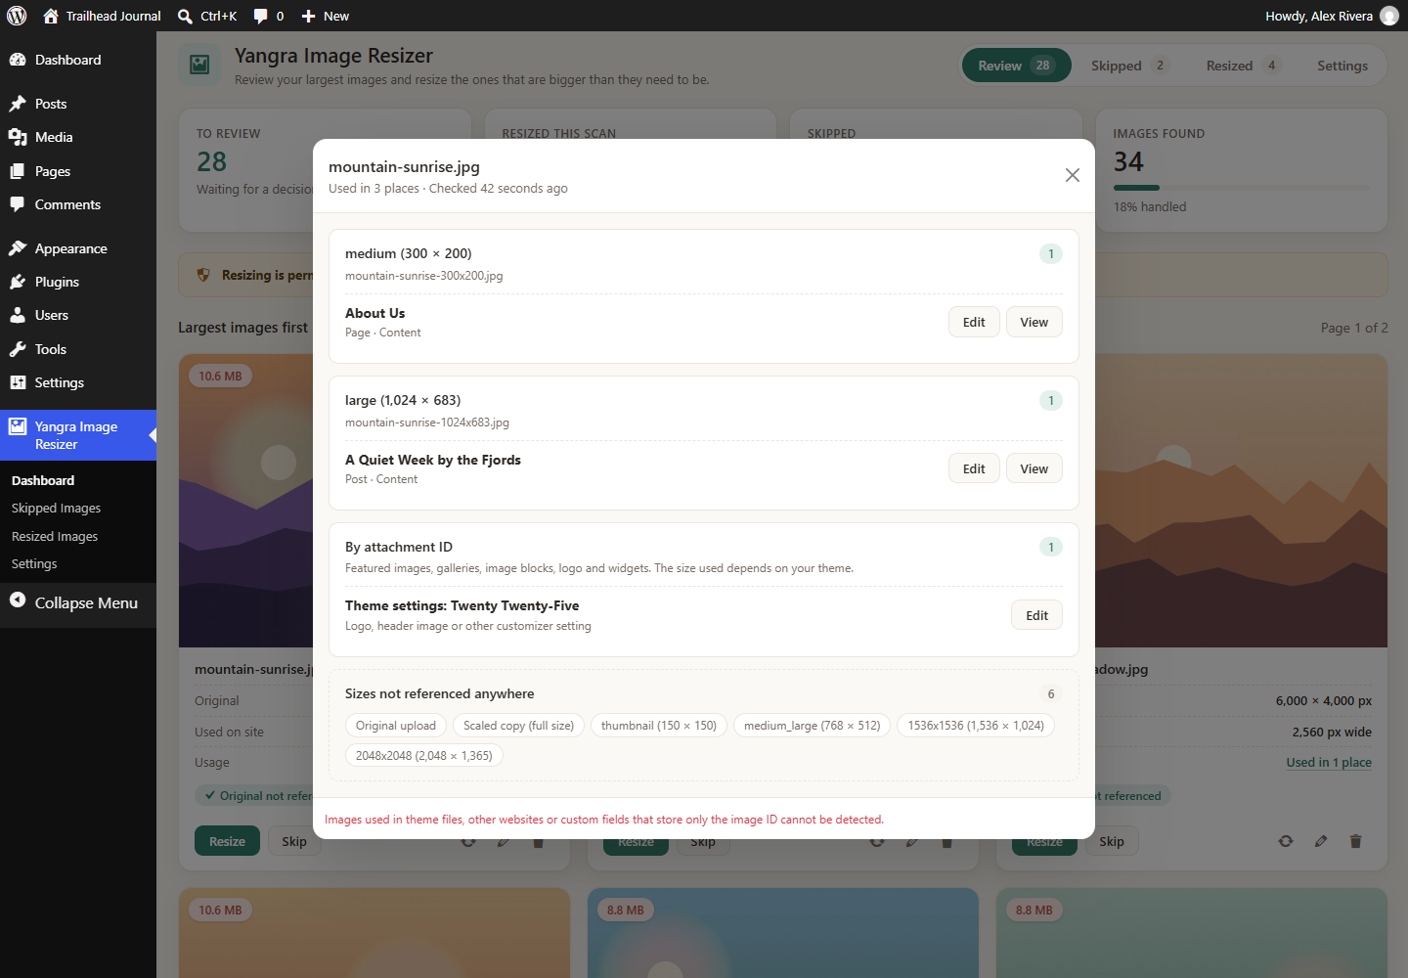Open the Ctrl+K search in the admin bar
This screenshot has height=978, width=1408.
click(x=207, y=16)
